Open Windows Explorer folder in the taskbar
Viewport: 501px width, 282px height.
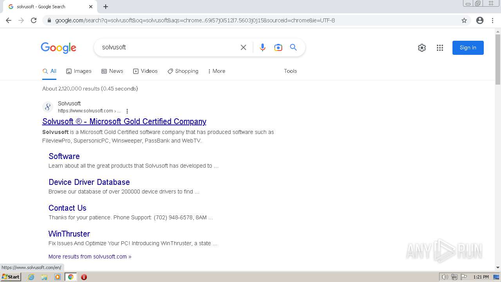pyautogui.click(x=44, y=277)
